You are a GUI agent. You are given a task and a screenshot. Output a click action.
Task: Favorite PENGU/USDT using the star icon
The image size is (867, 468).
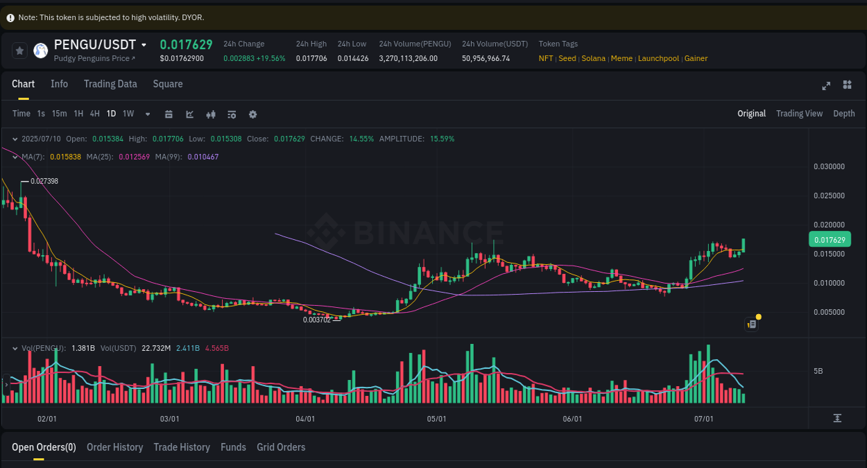[19, 50]
